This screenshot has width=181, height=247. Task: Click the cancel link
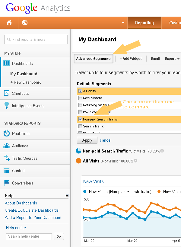click(106, 140)
